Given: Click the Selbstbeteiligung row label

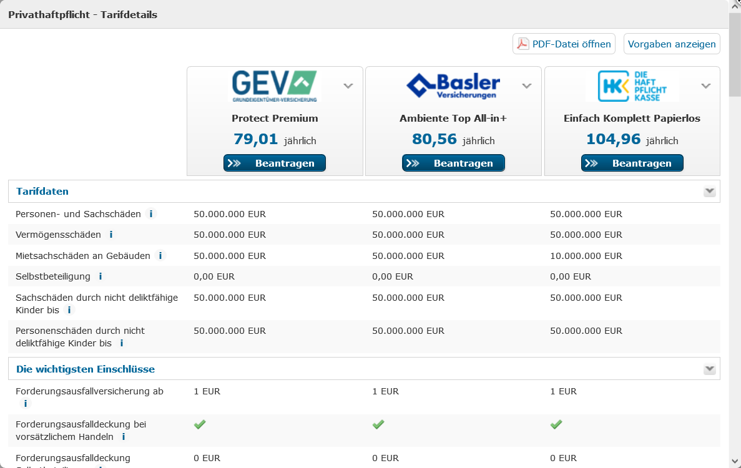Looking at the screenshot, I should (53, 276).
